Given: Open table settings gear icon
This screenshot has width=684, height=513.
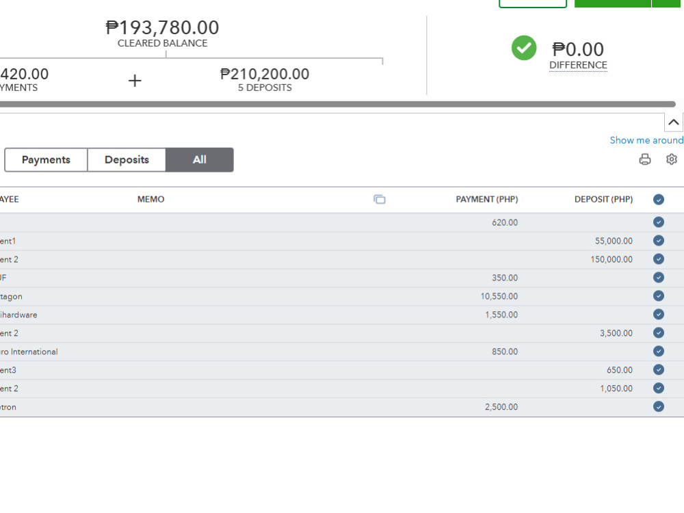Looking at the screenshot, I should click(672, 159).
